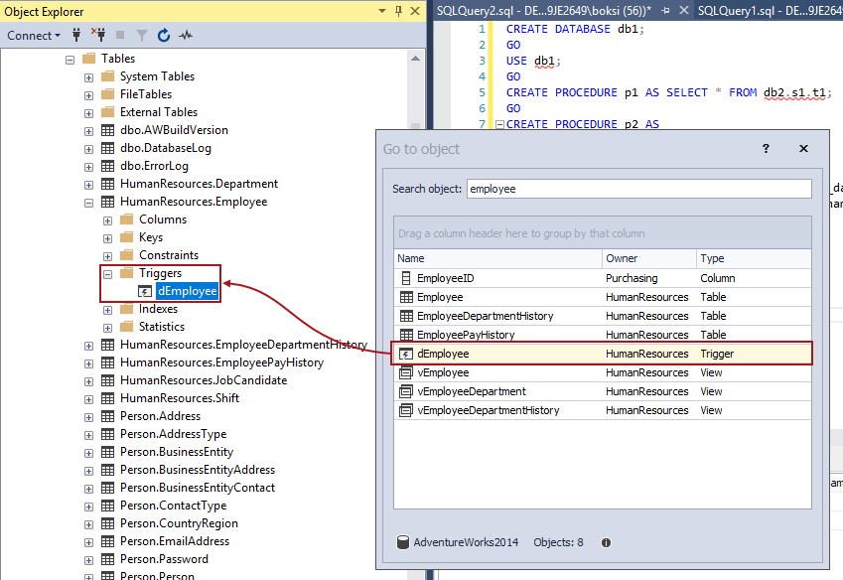Click the Connect Object Explorer plug icon
Screen dimensions: 843x580
click(x=75, y=36)
